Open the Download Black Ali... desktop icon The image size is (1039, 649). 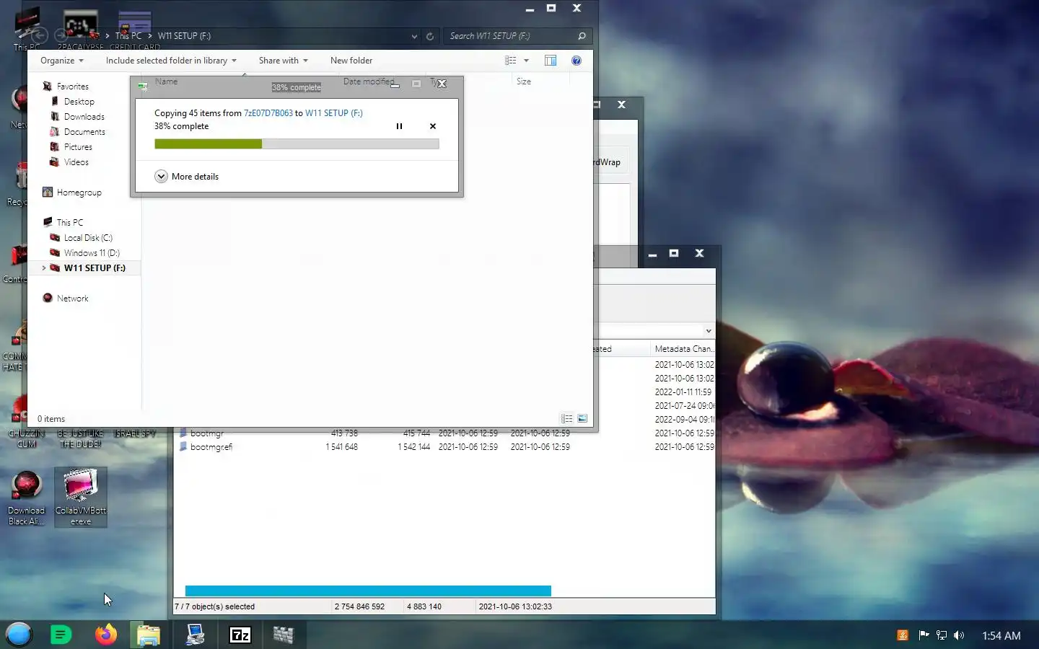[26, 498]
